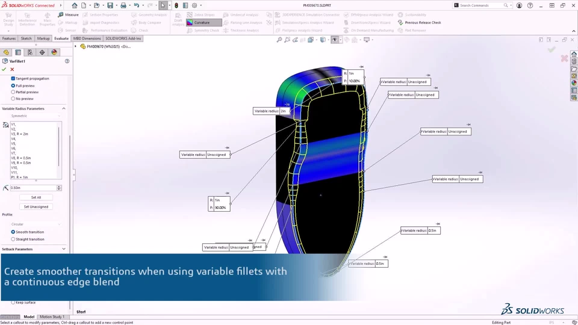578x325 pixels.
Task: Open the VarFillet1 help icon
Action: click(x=67, y=61)
